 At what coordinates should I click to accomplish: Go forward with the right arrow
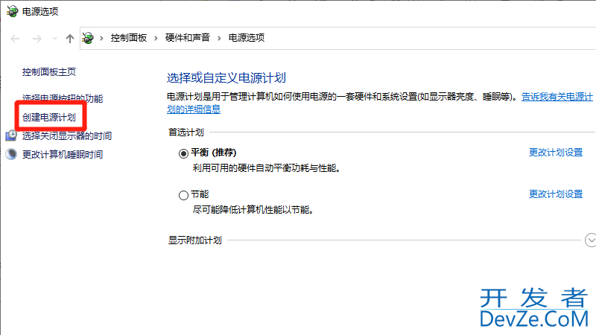click(37, 39)
